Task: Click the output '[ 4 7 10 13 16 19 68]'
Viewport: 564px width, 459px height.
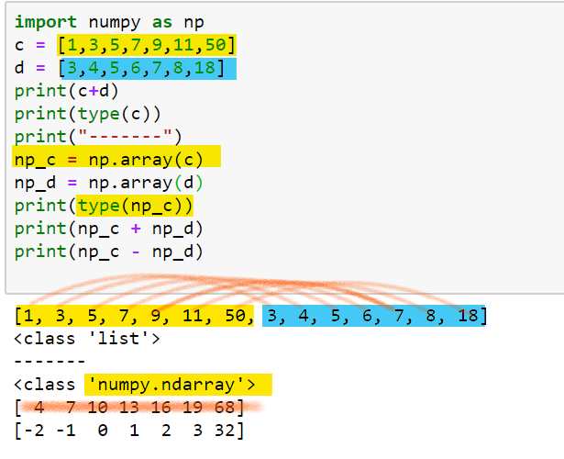Action: [x=129, y=408]
